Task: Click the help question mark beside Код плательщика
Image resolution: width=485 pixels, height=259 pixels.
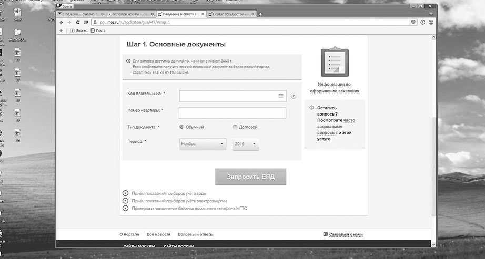Action: coord(294,96)
